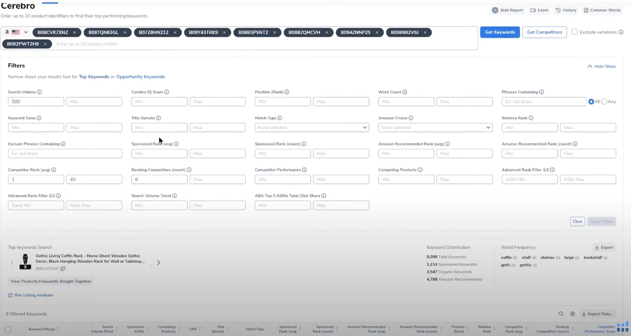Click the Get Keywords button

500,32
